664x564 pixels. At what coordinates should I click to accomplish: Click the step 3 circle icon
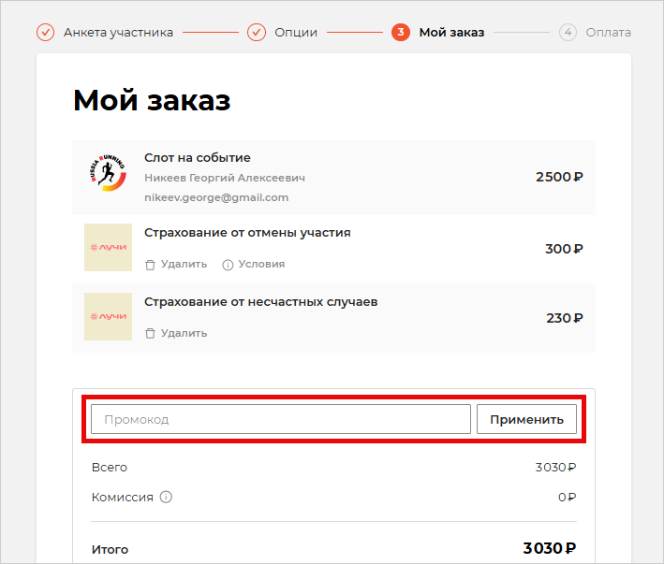point(400,32)
